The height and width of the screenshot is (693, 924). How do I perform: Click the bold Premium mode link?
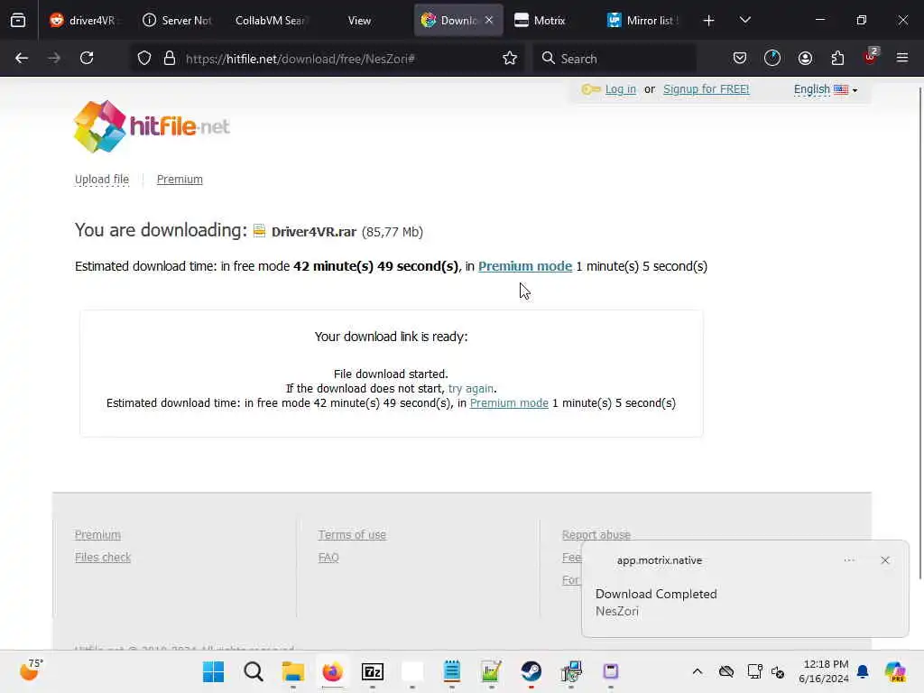coord(525,266)
